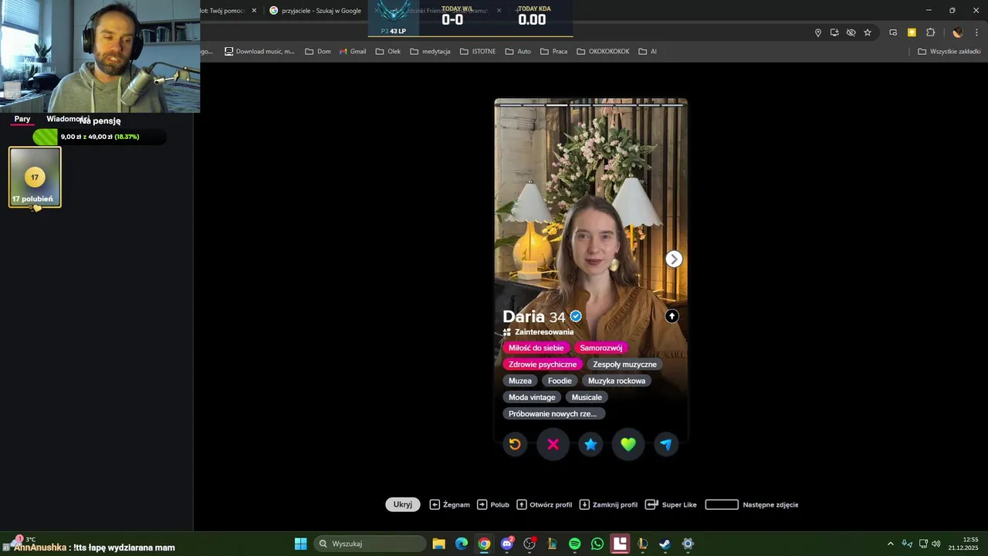This screenshot has height=556, width=988.
Task: Click the 'Zamknij profil' shortcut hint
Action: tap(609, 504)
